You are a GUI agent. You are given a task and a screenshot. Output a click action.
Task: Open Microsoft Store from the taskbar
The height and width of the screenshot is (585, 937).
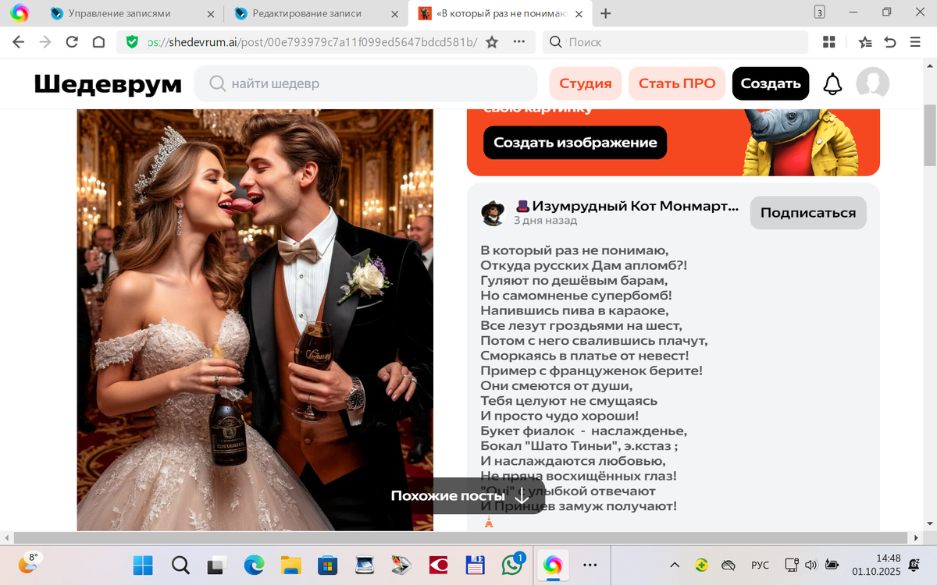(327, 565)
